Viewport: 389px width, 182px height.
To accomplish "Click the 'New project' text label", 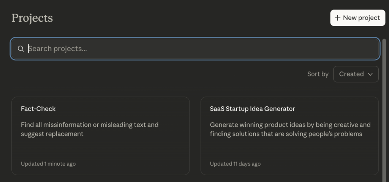I will [x=361, y=18].
